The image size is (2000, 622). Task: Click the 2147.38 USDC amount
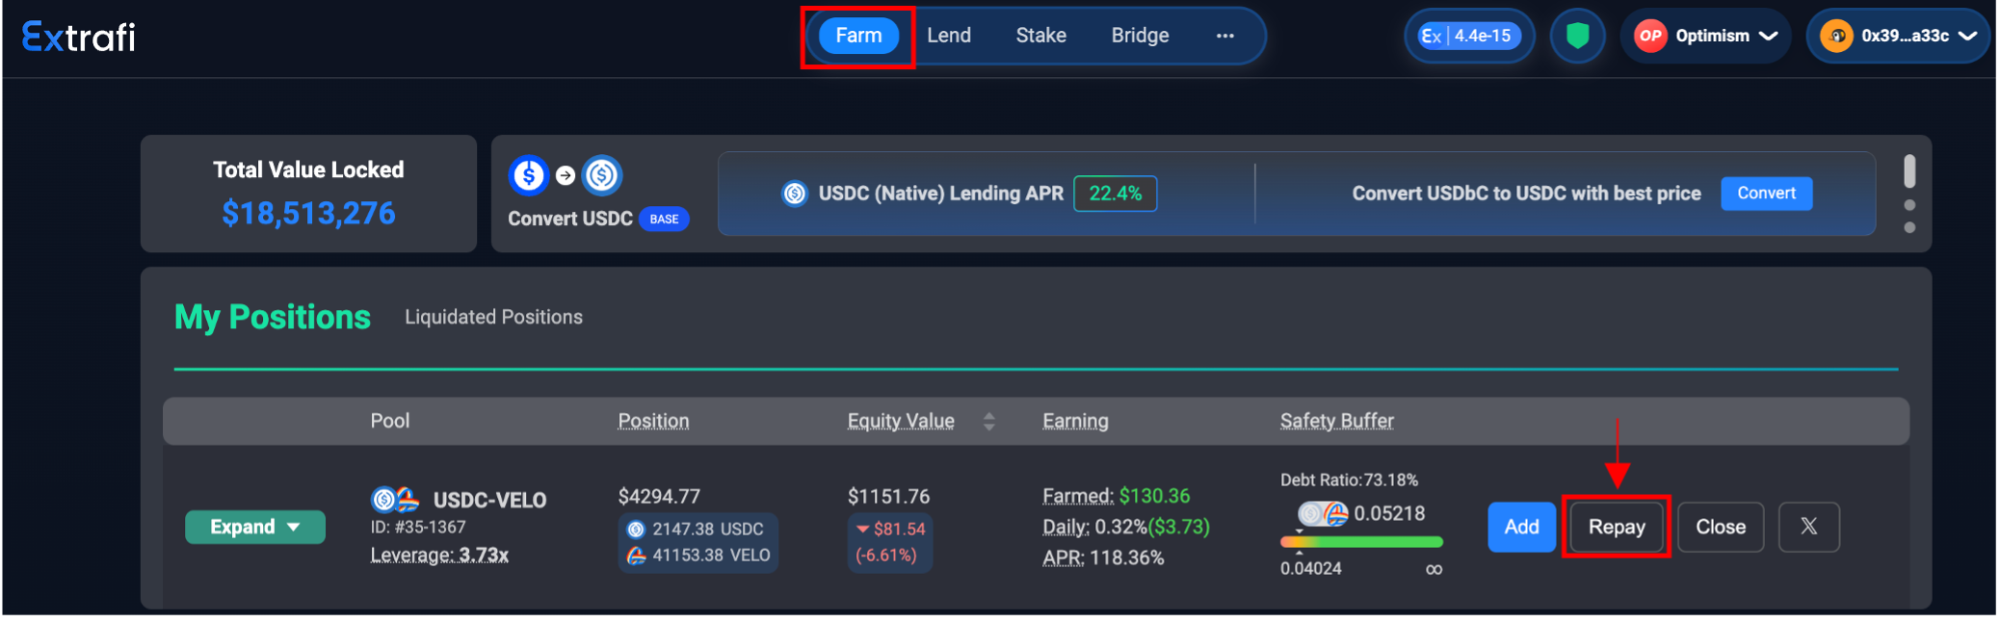pyautogui.click(x=707, y=529)
